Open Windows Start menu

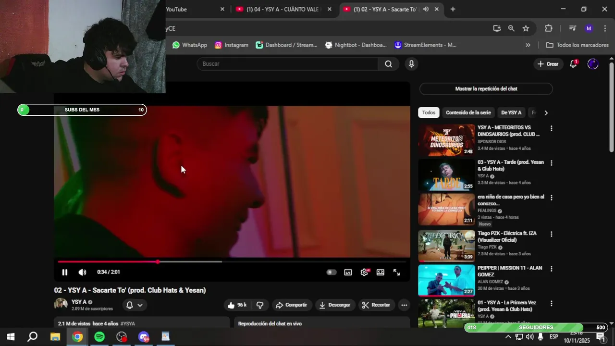11,336
